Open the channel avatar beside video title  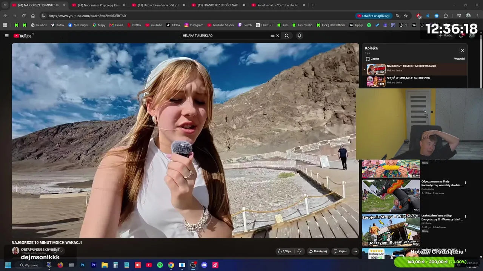click(x=15, y=251)
